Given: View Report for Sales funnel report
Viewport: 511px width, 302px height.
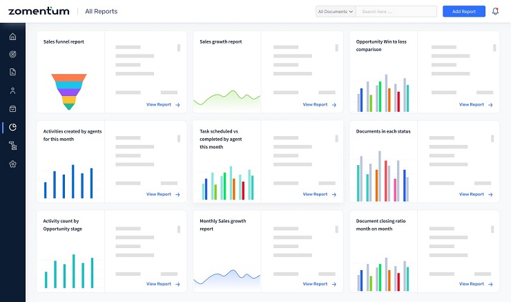Looking at the screenshot, I should 163,105.
